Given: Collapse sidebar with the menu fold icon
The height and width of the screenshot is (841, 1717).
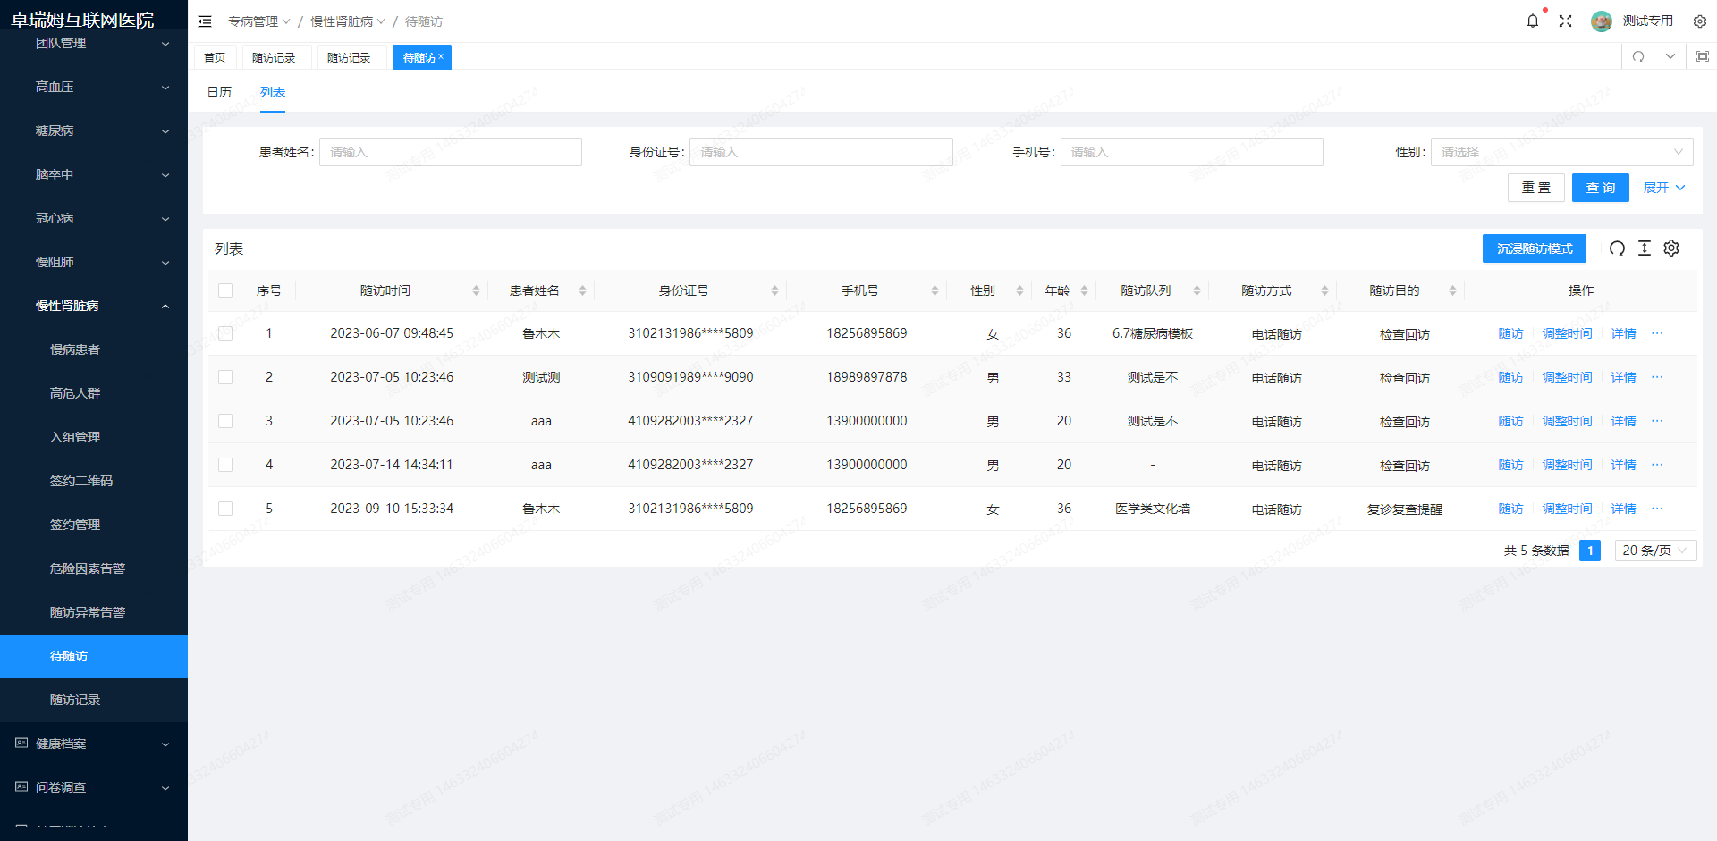Looking at the screenshot, I should (205, 21).
